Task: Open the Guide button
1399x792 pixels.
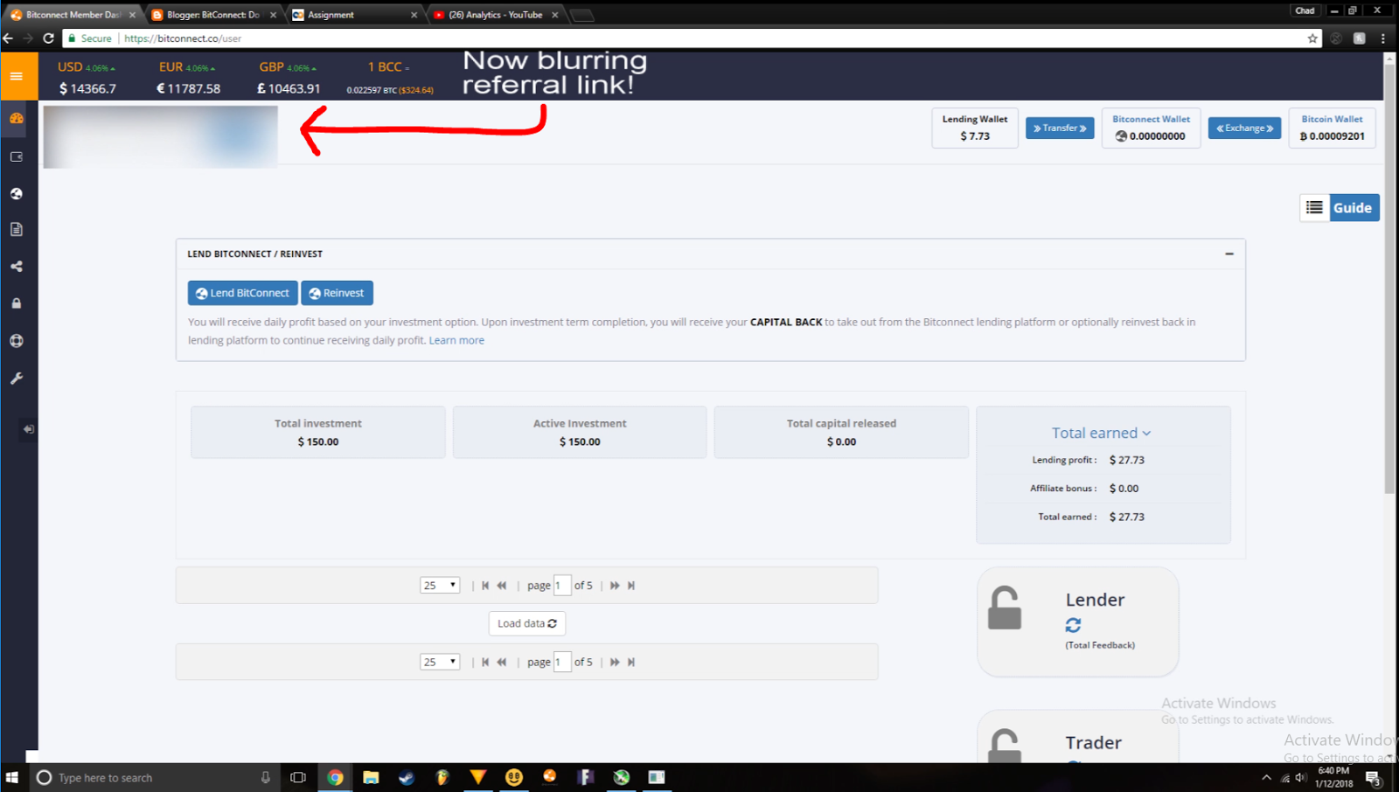Action: tap(1354, 207)
